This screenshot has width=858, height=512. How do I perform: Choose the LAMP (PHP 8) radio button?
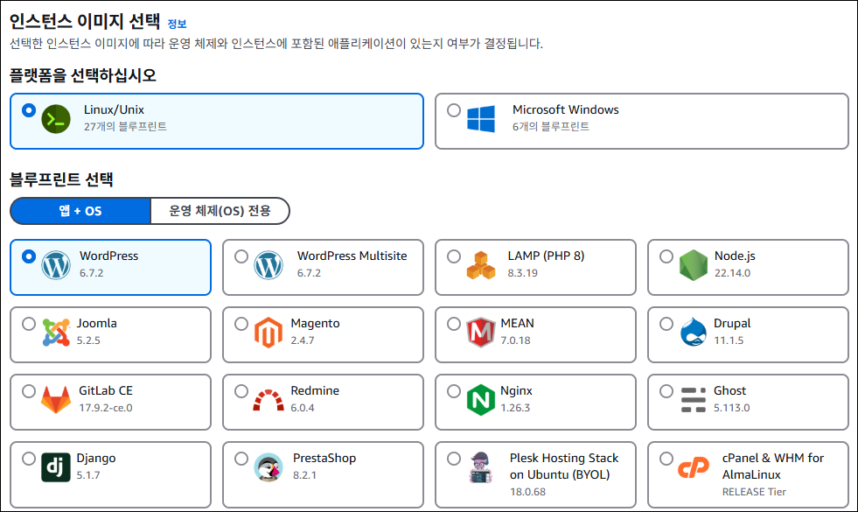[454, 256]
